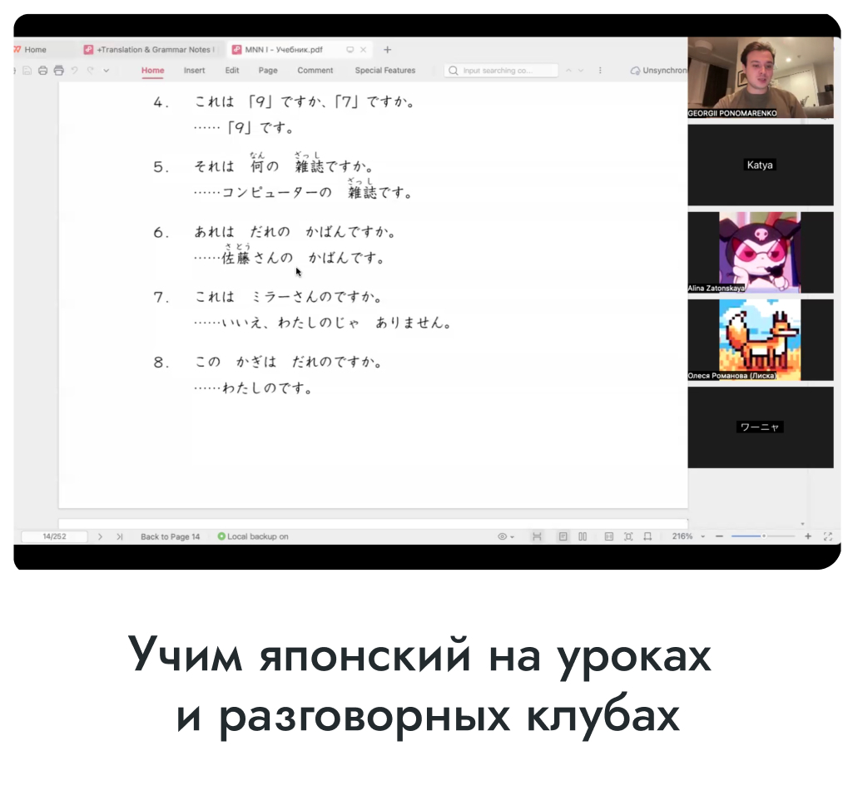Open a new tab with the plus icon
This screenshot has height=805, width=853.
click(x=387, y=49)
